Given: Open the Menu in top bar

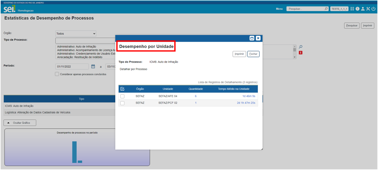Looking at the screenshot, I should point(279,9).
